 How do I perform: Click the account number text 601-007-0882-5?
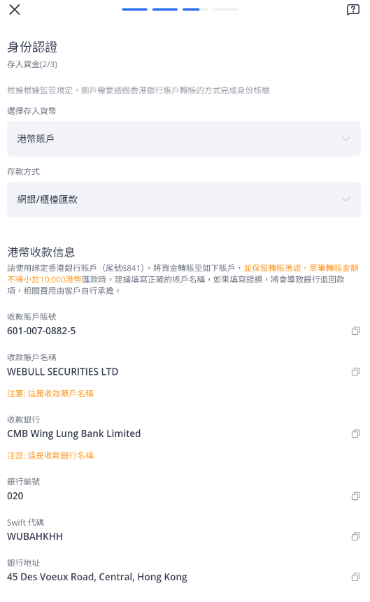(x=41, y=331)
